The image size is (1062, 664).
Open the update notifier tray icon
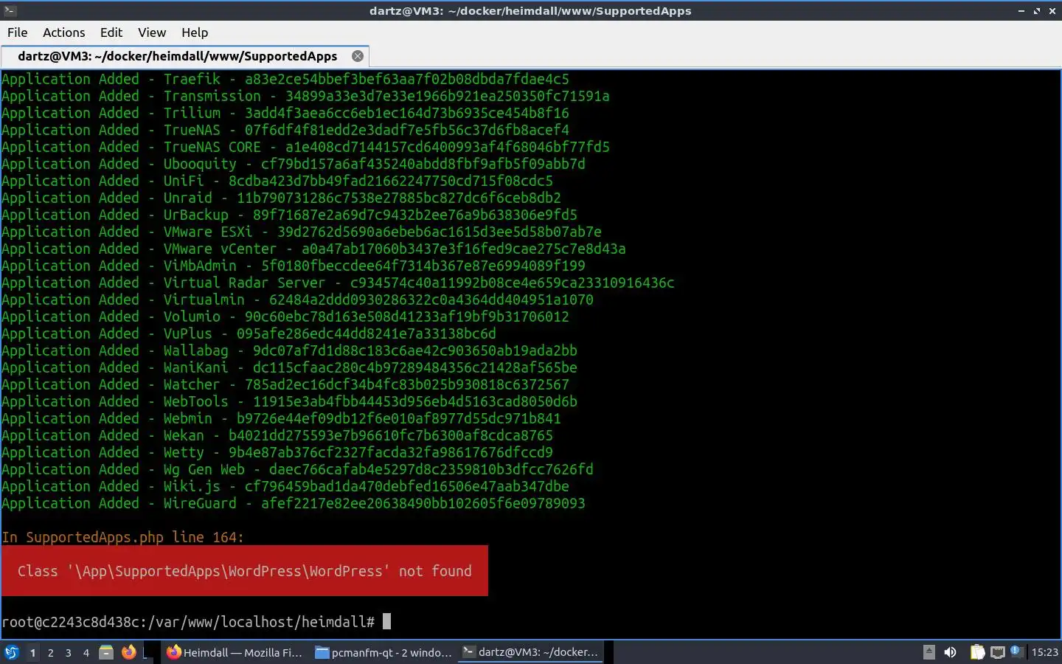[1016, 651]
